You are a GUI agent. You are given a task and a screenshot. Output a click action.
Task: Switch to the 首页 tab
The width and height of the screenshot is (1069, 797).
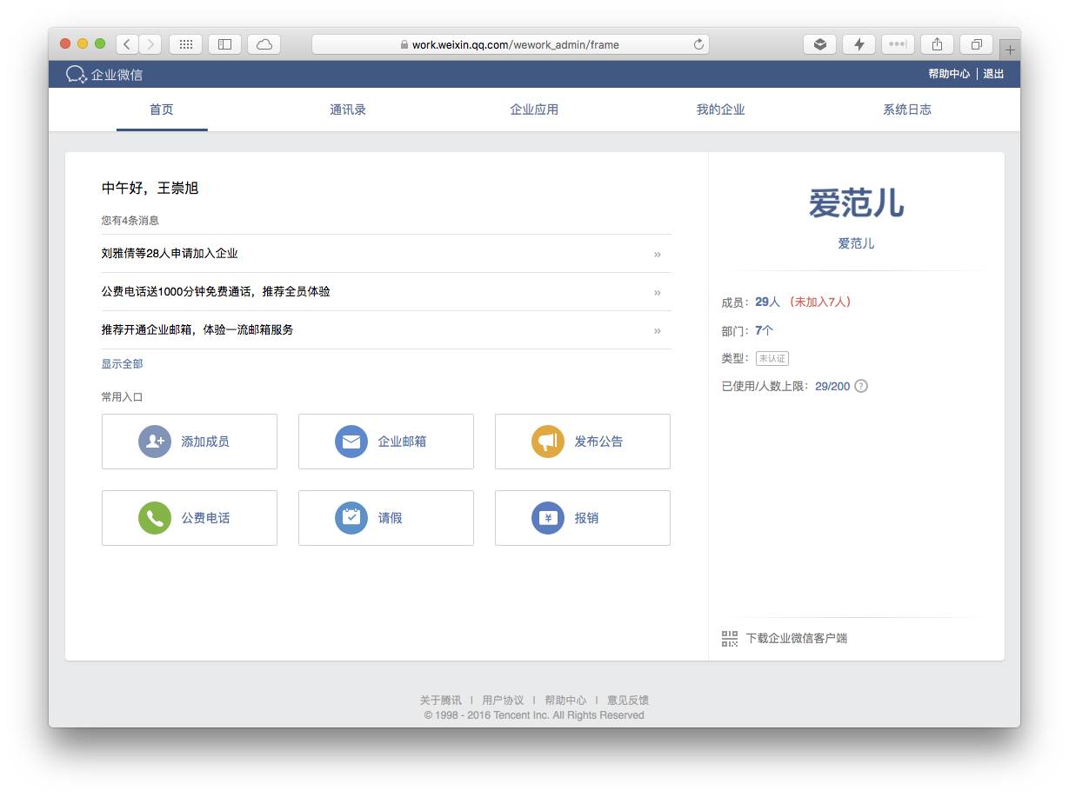162,110
